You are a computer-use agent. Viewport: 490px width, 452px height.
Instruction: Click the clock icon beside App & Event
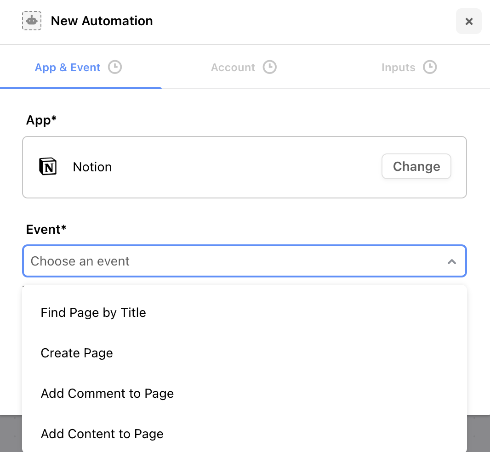(x=115, y=67)
